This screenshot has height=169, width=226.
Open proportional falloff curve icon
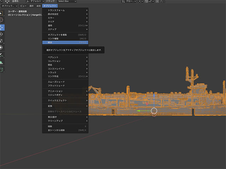[162, 1]
